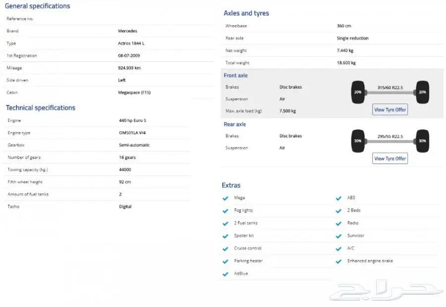Select the cabin value Megaspace (F15)
Screen dimensions: 446x307
(134, 93)
